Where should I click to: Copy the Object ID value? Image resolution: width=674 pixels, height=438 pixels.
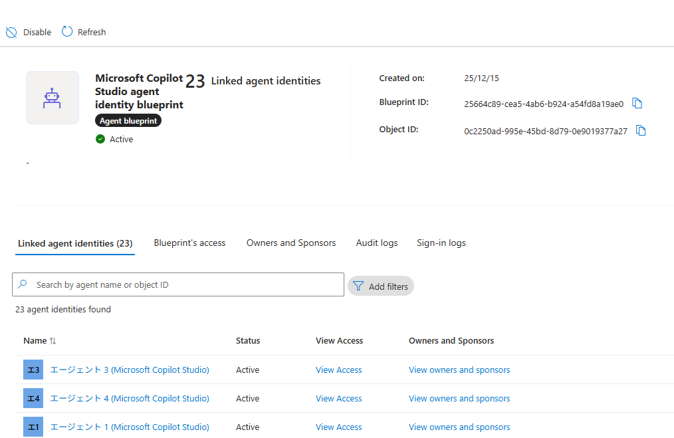pos(641,131)
